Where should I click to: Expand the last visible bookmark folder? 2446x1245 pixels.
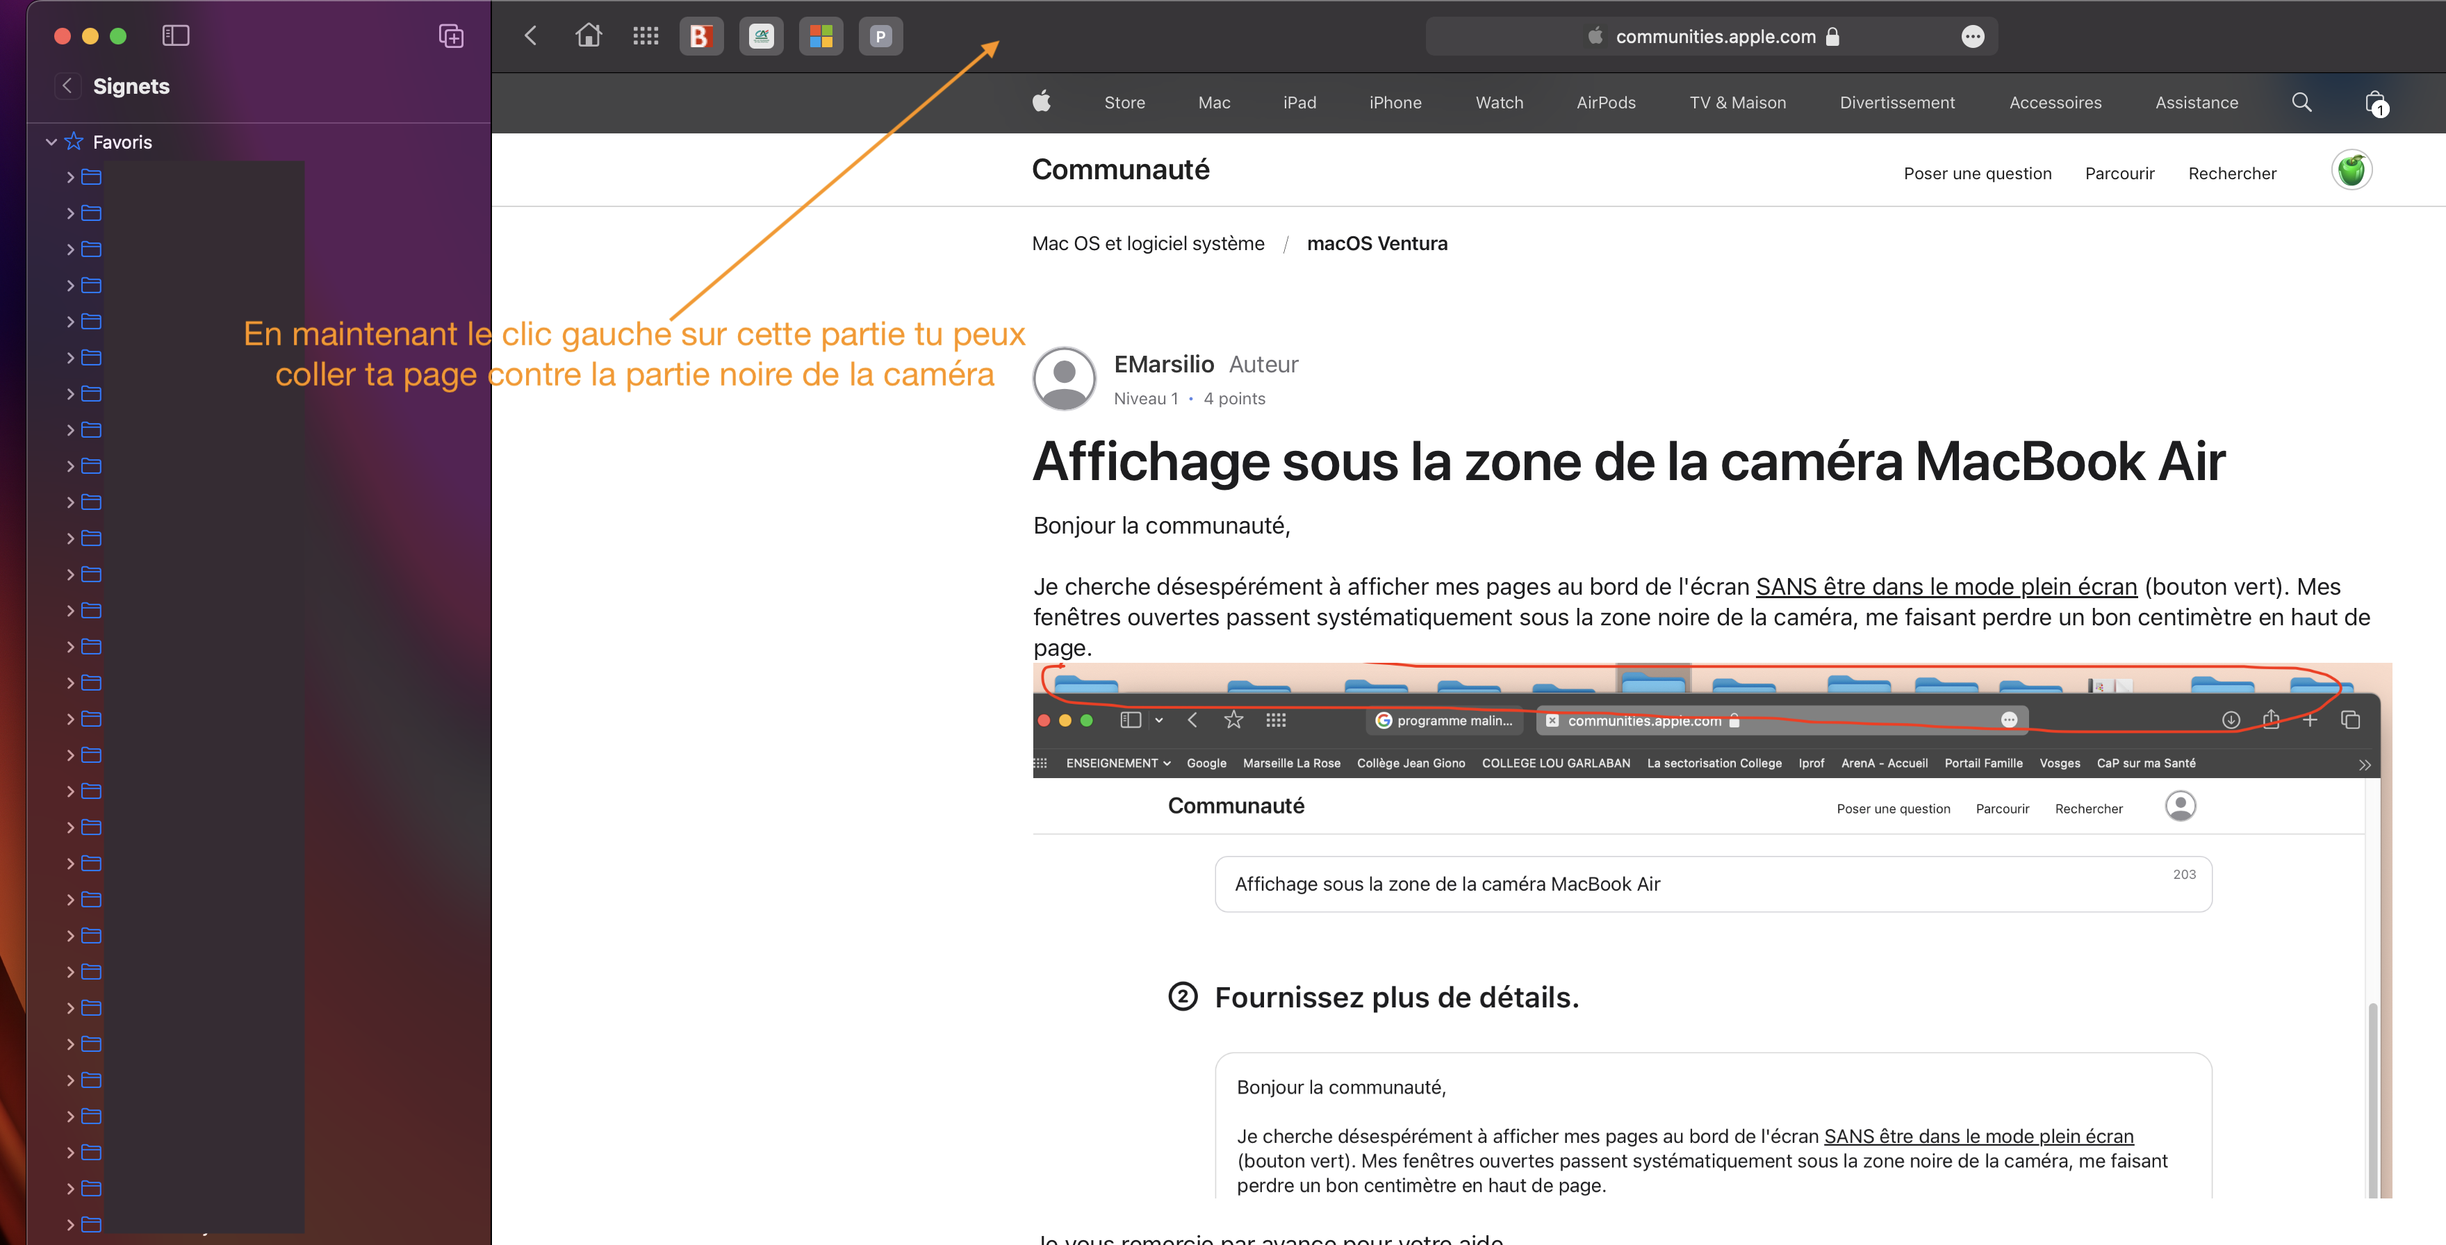(x=70, y=1224)
